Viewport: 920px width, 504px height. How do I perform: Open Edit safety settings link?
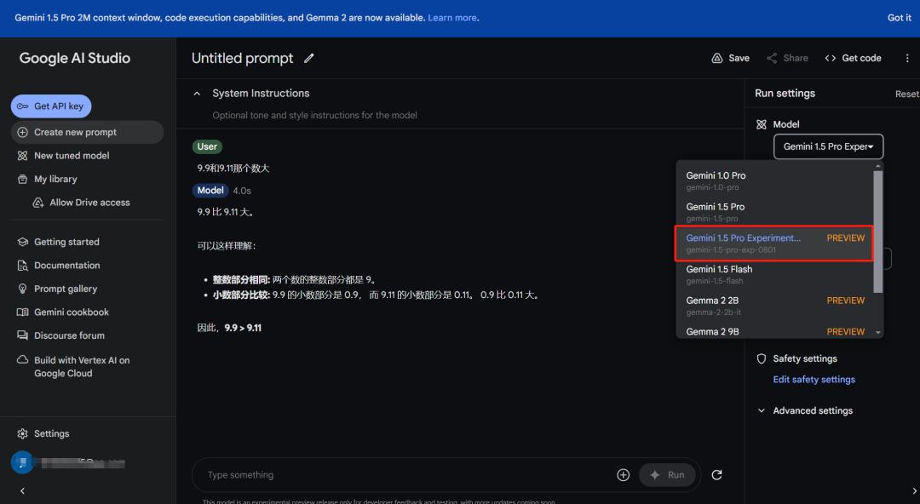(814, 379)
